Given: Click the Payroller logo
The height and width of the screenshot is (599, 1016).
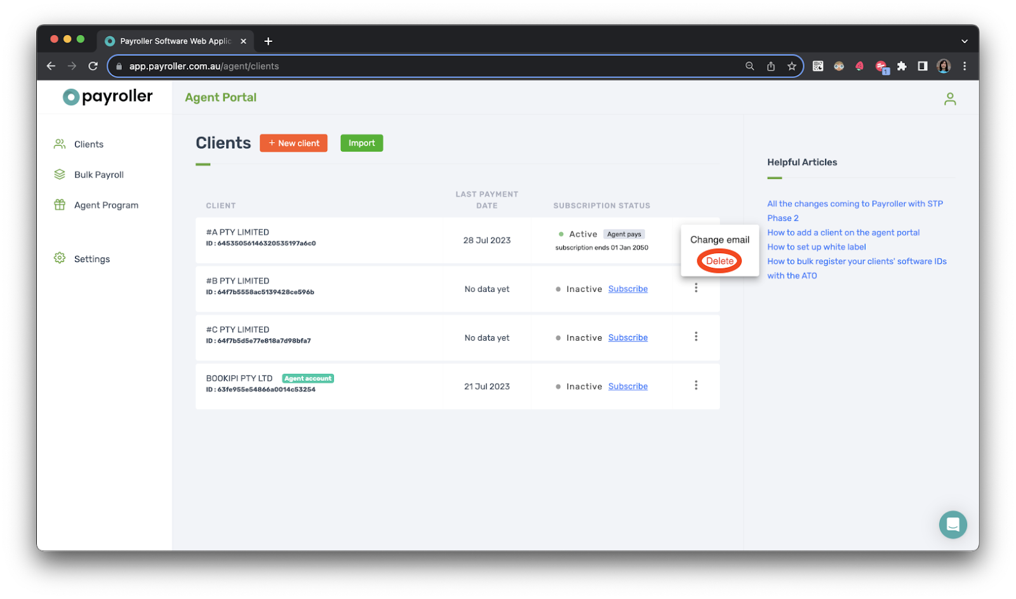Looking at the screenshot, I should point(108,96).
